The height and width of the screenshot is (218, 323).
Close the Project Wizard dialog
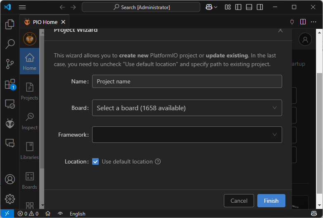coord(280,30)
